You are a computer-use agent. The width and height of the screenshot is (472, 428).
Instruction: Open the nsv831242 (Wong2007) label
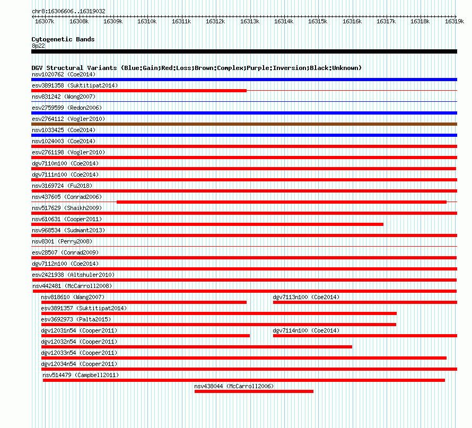tap(64, 97)
